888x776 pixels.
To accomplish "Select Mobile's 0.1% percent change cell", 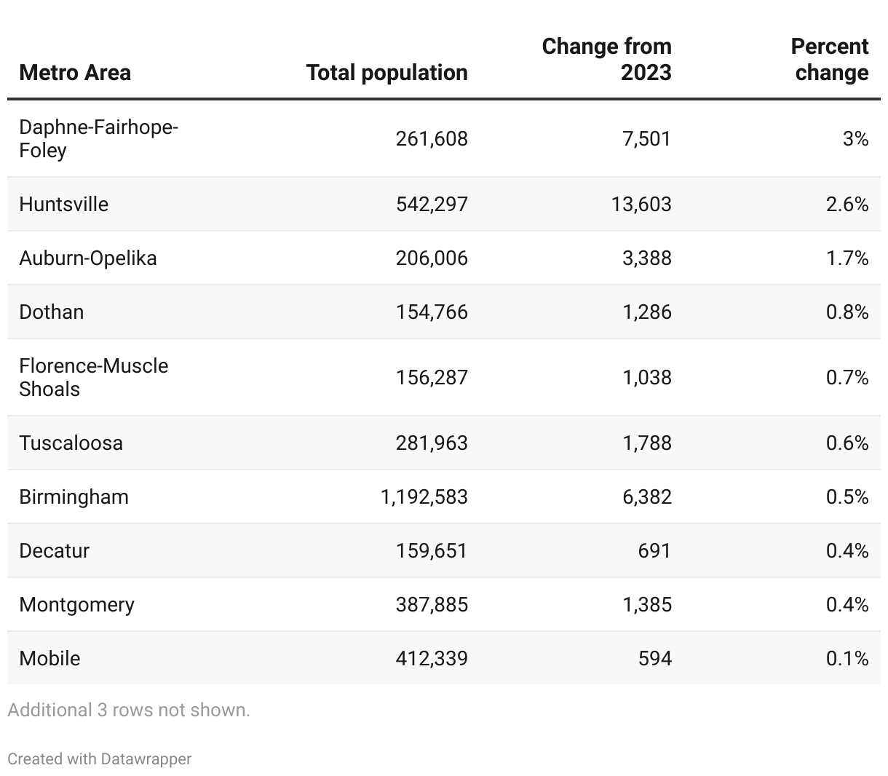I will pos(847,658).
